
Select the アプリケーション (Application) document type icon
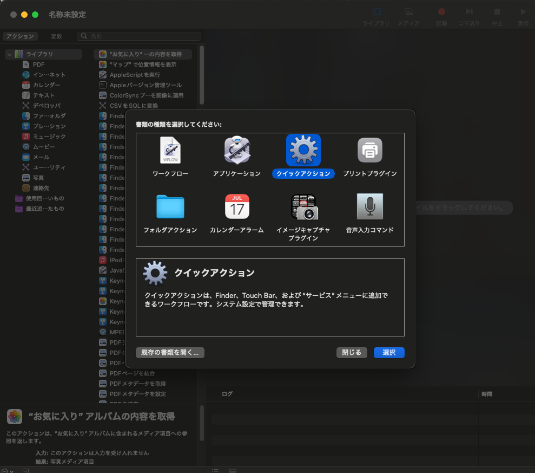(x=237, y=150)
